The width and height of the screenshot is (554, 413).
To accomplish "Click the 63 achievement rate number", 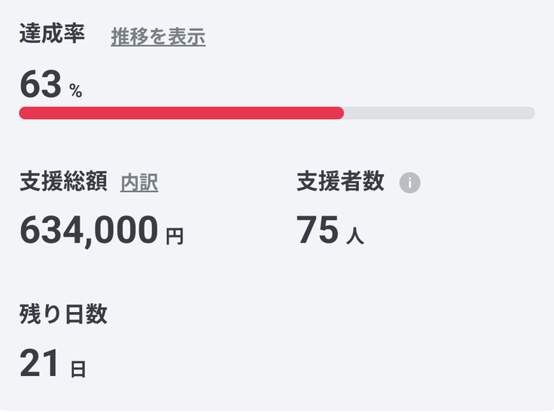I will point(40,85).
